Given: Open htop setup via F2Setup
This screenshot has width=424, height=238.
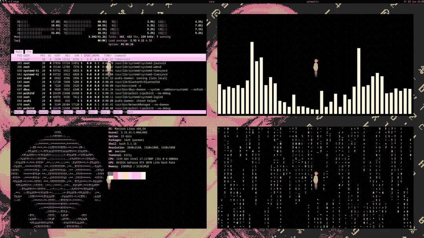Looking at the screenshot, I should 30,112.
